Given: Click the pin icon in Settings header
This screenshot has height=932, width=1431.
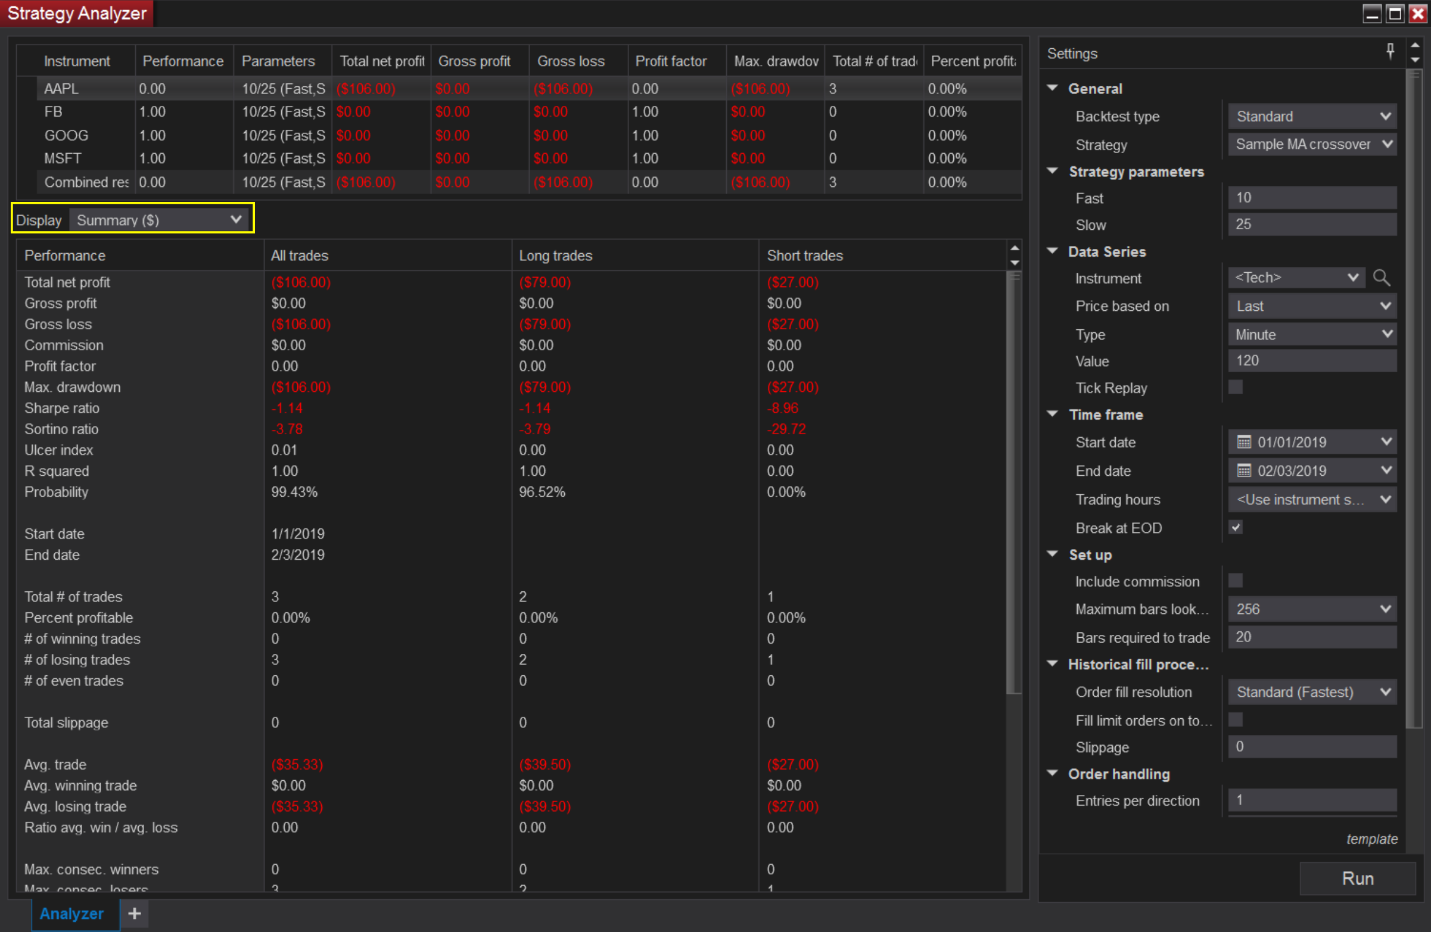Looking at the screenshot, I should [x=1389, y=52].
